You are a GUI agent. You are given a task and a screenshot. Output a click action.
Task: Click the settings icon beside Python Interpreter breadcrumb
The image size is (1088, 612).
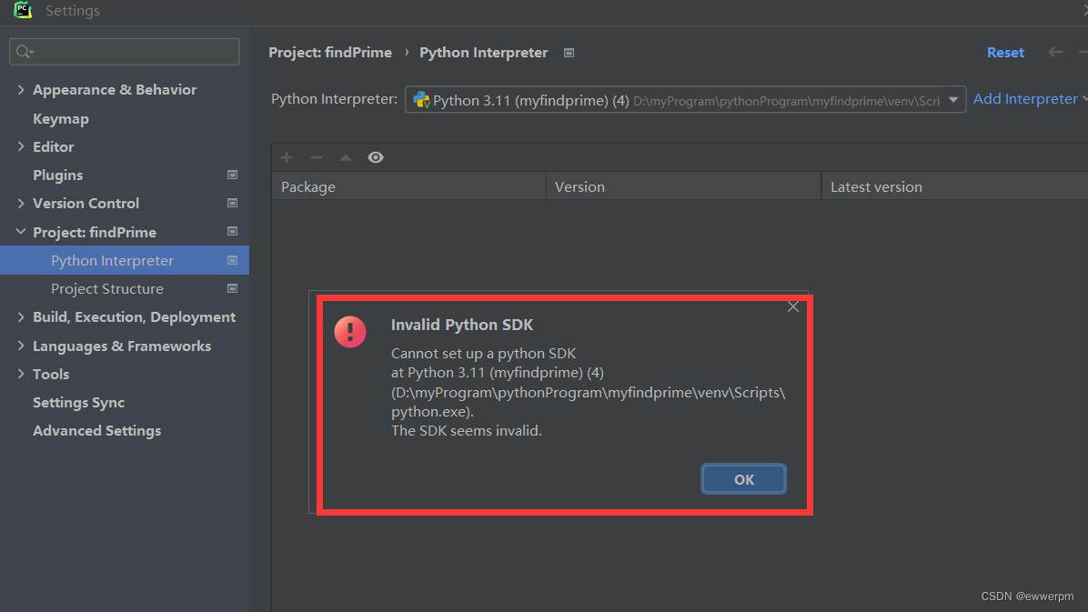point(569,53)
